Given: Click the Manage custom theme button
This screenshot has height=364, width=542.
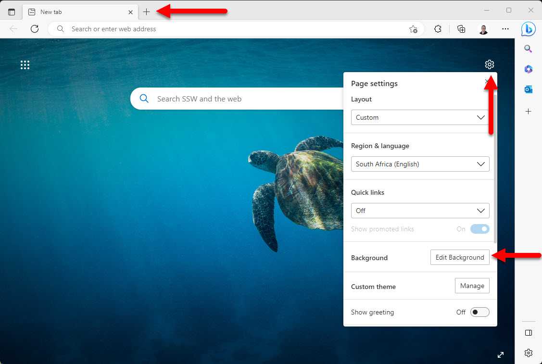Looking at the screenshot, I should point(472,286).
